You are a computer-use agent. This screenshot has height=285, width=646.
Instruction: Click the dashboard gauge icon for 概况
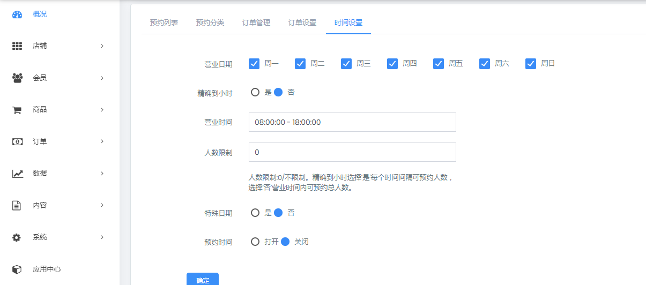17,14
